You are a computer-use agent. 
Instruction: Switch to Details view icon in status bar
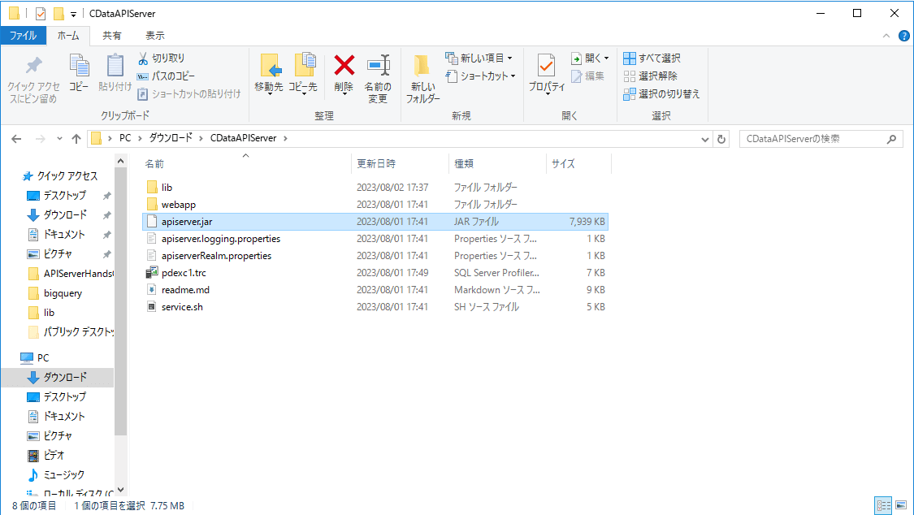pyautogui.click(x=883, y=505)
